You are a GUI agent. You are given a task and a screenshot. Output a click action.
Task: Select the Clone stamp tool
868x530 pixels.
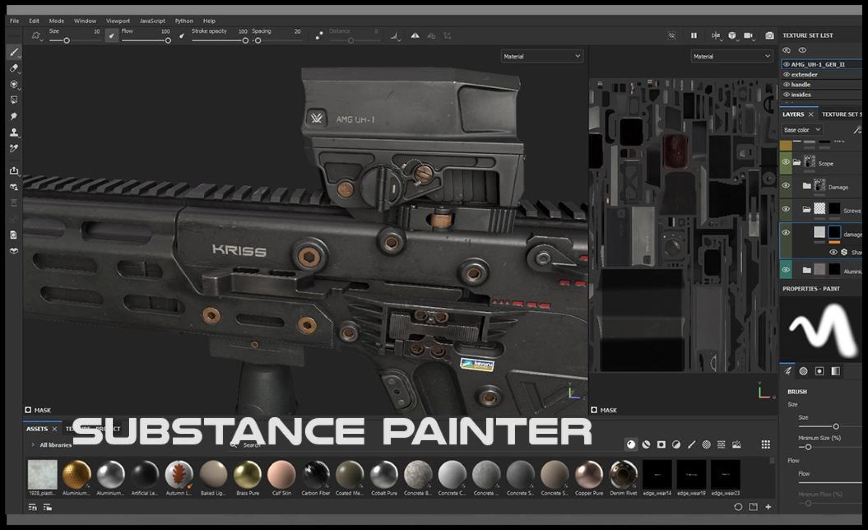[x=14, y=133]
